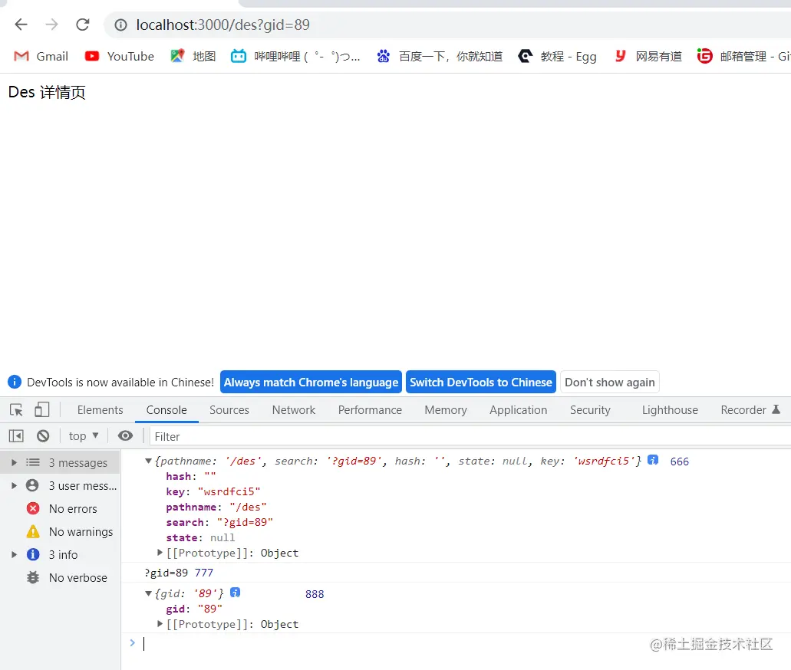The height and width of the screenshot is (670, 791).
Task: Open the 哔哩哔哩 bookmark
Action: (295, 56)
